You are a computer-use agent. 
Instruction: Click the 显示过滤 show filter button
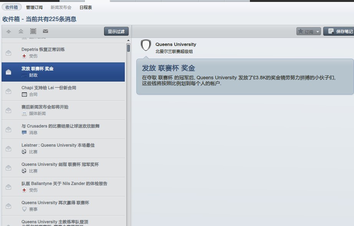116,31
